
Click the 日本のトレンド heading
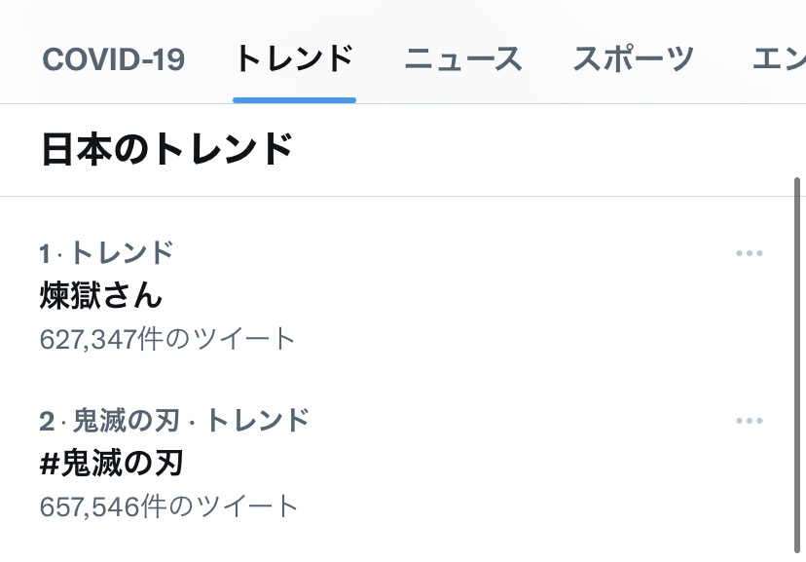pyautogui.click(x=167, y=150)
